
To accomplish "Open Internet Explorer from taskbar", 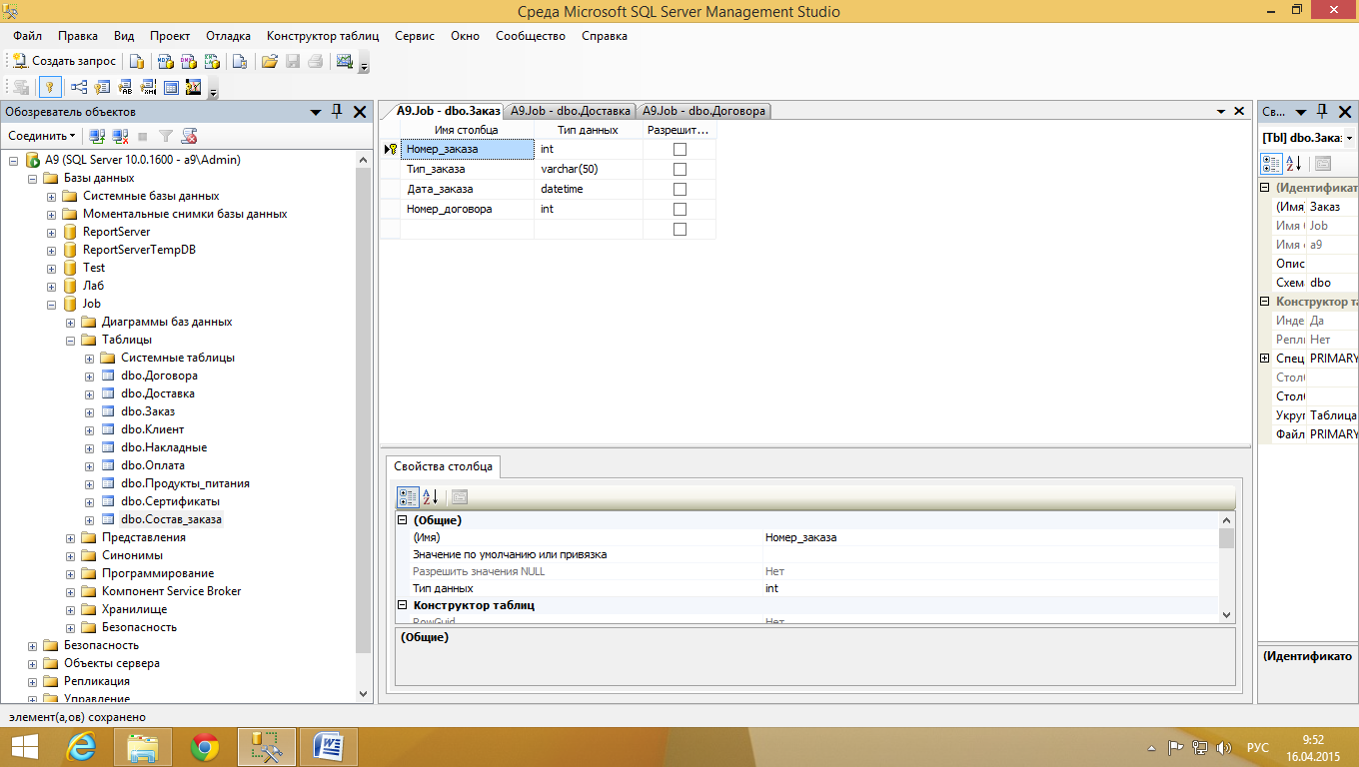I will (81, 747).
